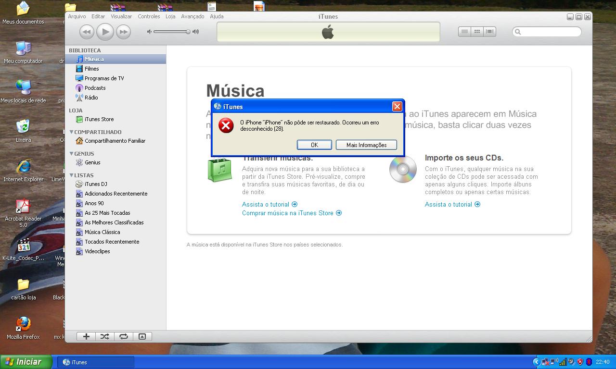The image size is (616, 369).
Task: Switch to Cover Flow view icon
Action: tap(489, 32)
